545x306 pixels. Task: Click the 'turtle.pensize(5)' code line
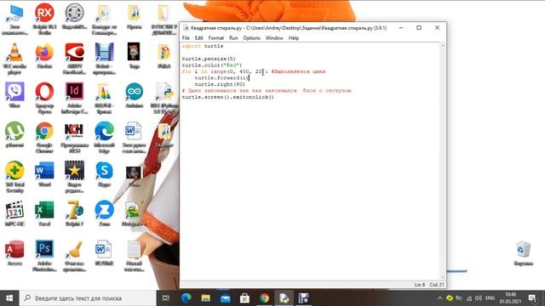[209, 59]
